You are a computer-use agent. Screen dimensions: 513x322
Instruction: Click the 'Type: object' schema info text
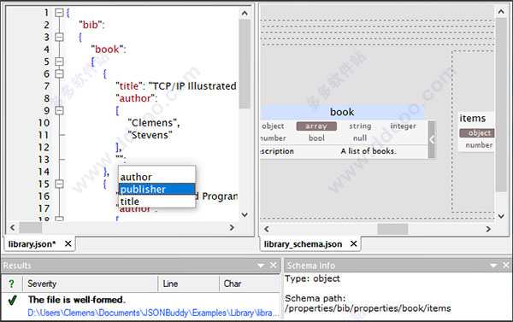[x=312, y=278]
